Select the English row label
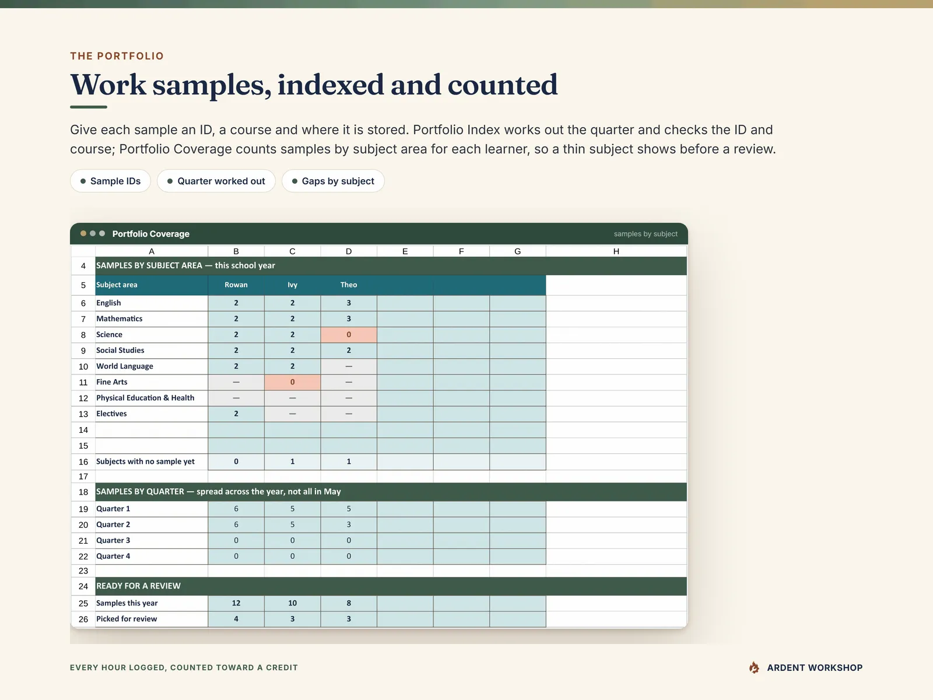The image size is (933, 700). [x=152, y=303]
